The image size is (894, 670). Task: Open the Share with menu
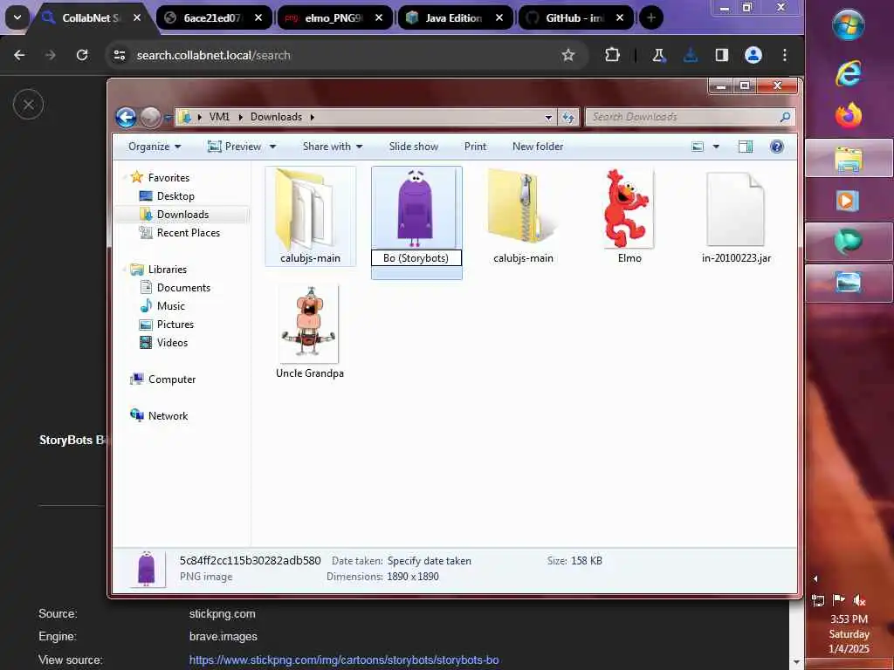pyautogui.click(x=333, y=147)
